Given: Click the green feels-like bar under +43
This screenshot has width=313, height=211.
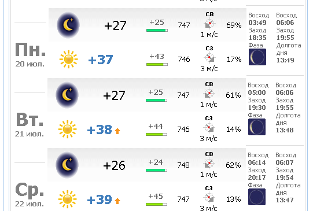Looking at the screenshot, I should pyautogui.click(x=157, y=64).
